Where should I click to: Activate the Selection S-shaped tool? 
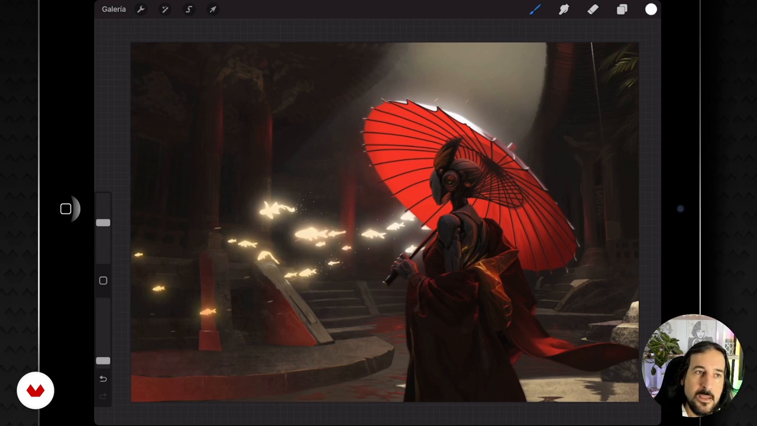pyautogui.click(x=189, y=9)
